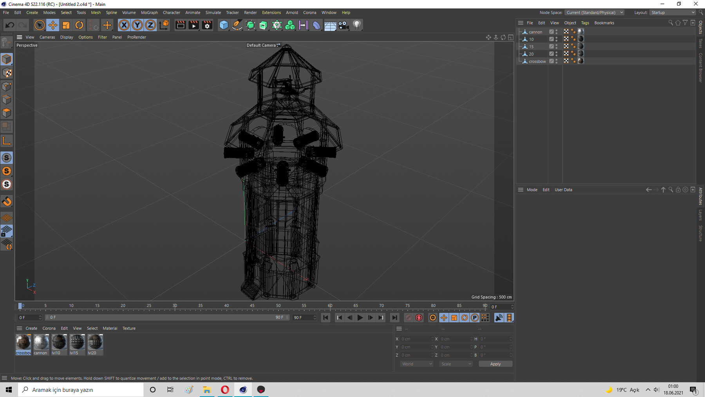Select the lvl15 material thumbnail
705x397 pixels.
click(x=77, y=342)
